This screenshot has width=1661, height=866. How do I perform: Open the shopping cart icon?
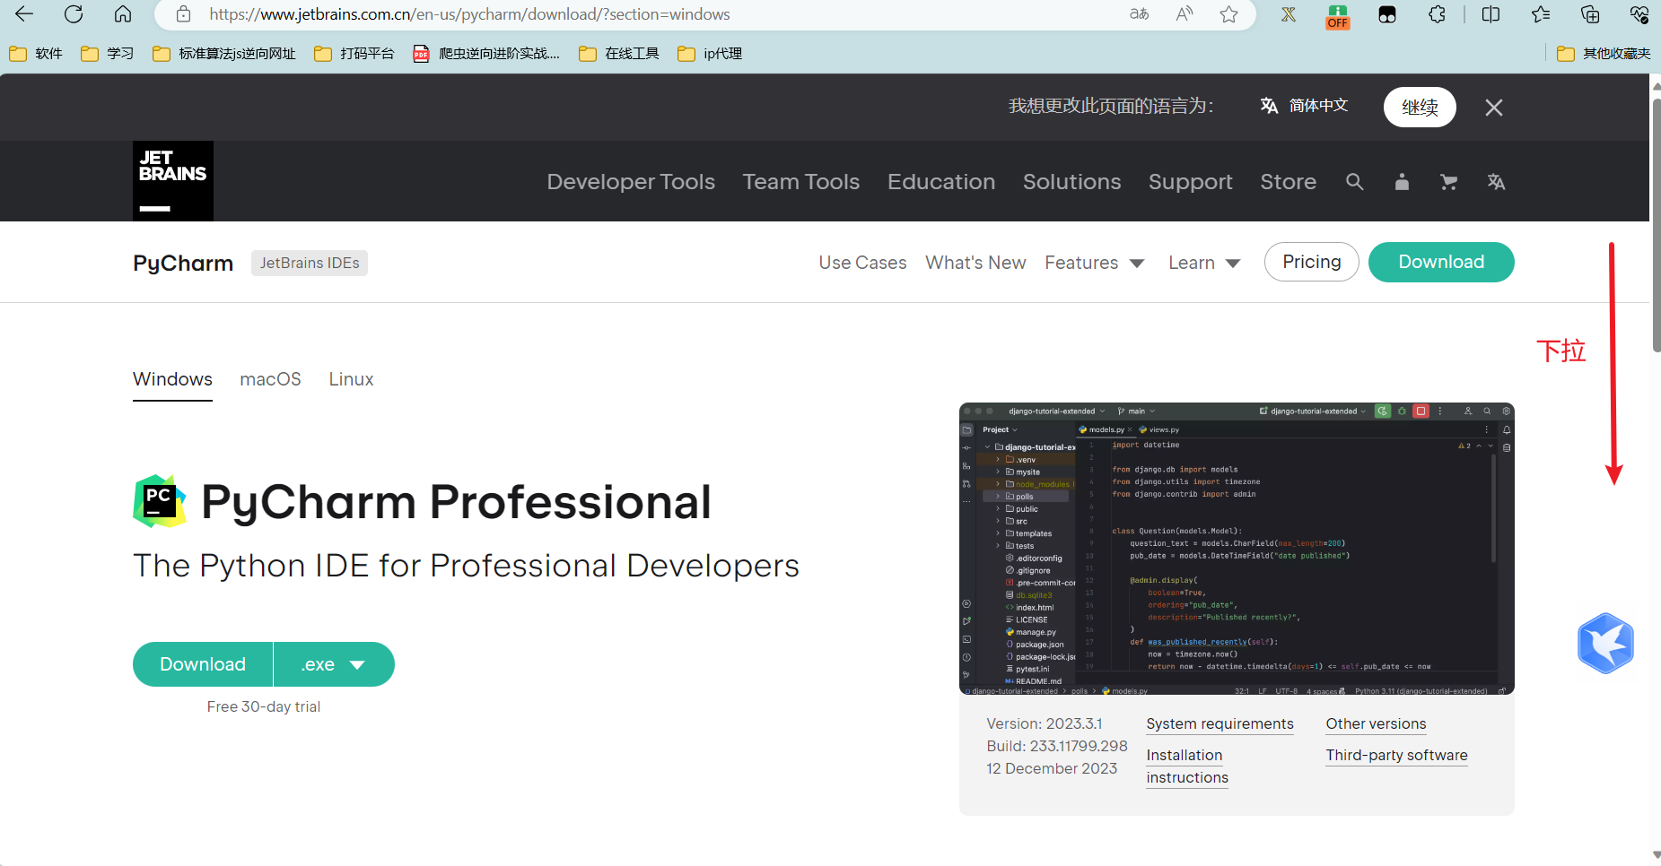pos(1448,182)
